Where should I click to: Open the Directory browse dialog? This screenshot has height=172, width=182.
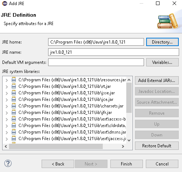[x=162, y=42]
